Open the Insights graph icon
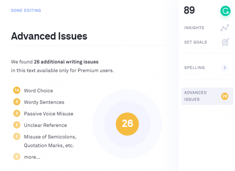Screen dimensions: 235x171 pos(225,28)
